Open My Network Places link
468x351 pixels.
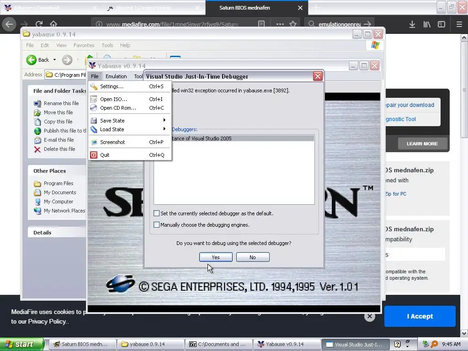tap(64, 211)
